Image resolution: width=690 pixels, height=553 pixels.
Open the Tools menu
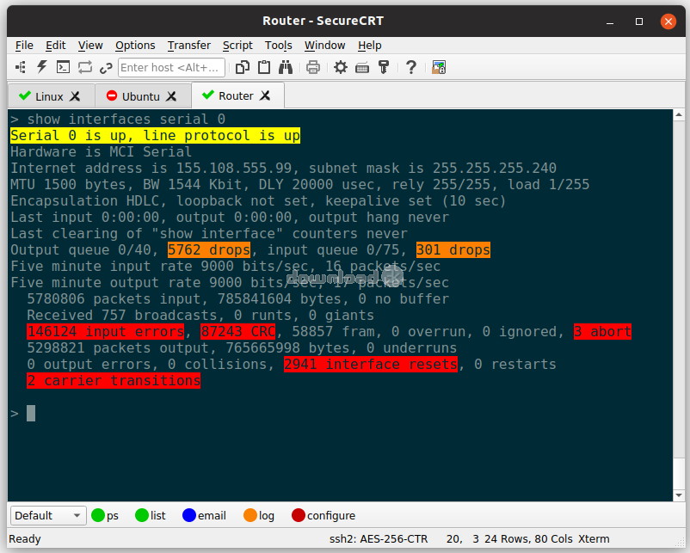coord(279,46)
